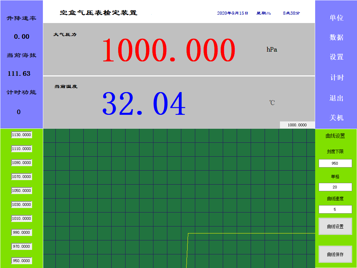
Task: Open the 数据 (data) menu item
Action: point(336,37)
